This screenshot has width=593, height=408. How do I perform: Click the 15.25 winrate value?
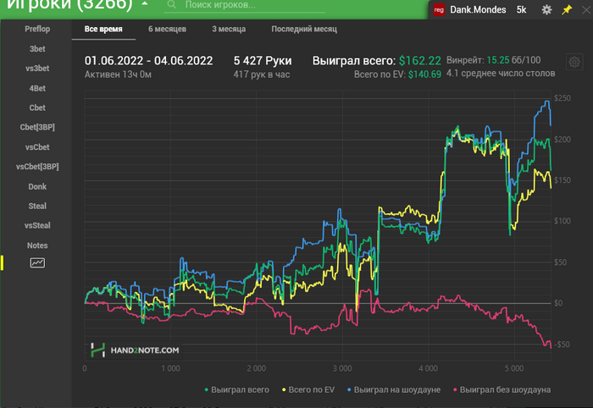498,60
